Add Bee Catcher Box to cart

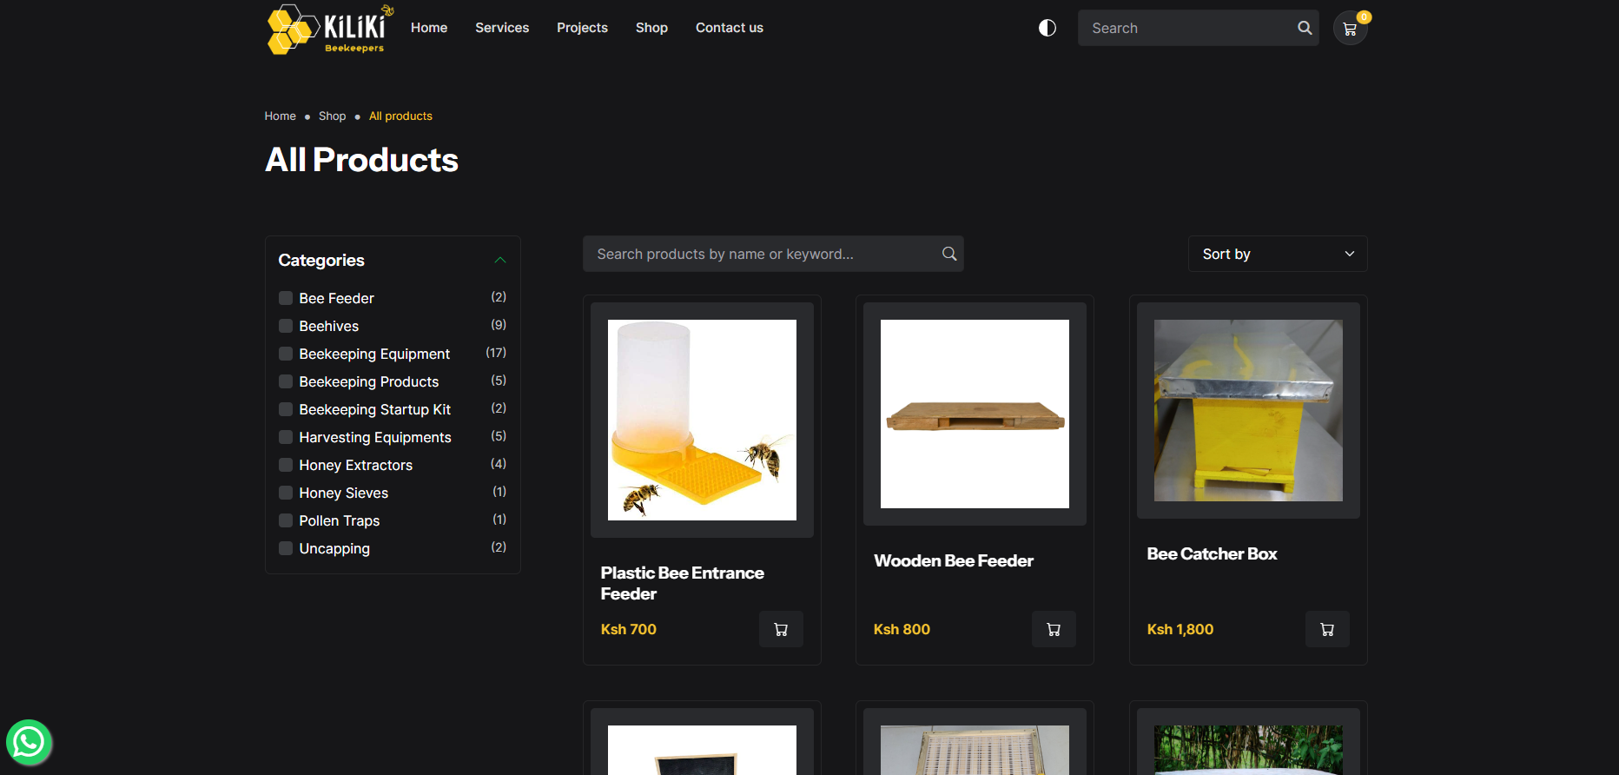(1327, 629)
